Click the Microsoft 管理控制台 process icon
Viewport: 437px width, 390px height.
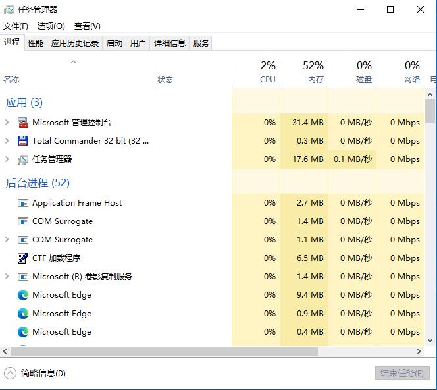pos(23,123)
